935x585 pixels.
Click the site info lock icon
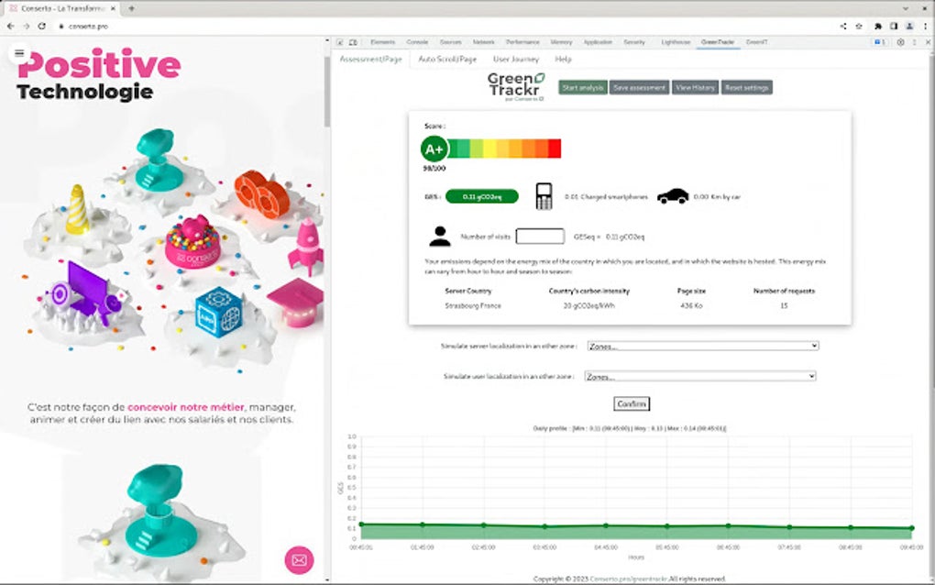[60, 27]
